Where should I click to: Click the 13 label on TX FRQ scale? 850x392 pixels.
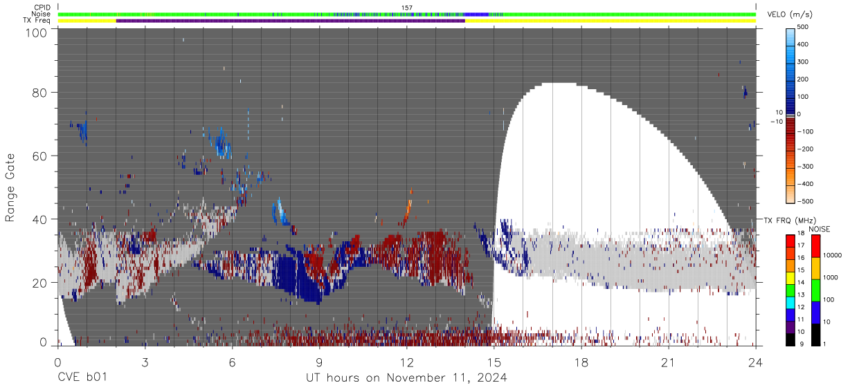802,295
